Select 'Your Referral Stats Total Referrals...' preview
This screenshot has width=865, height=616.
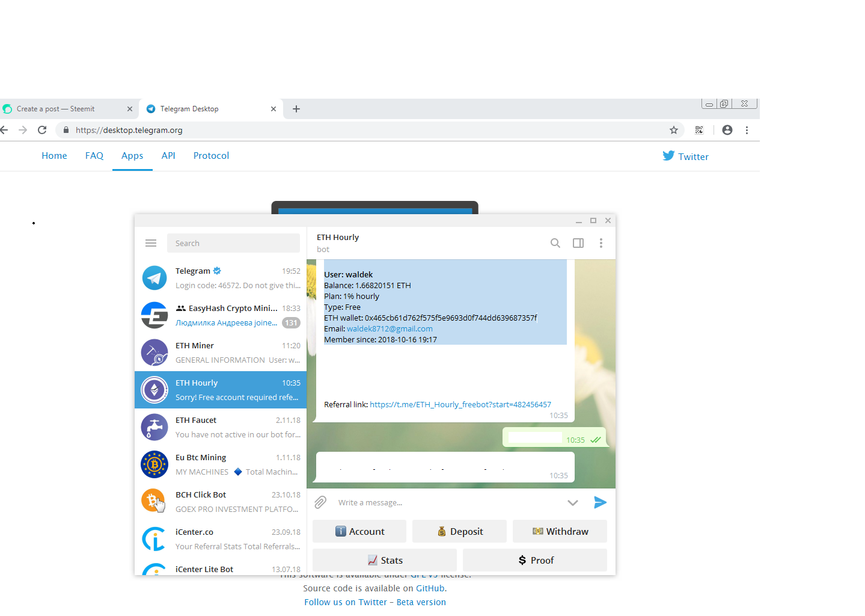(237, 547)
